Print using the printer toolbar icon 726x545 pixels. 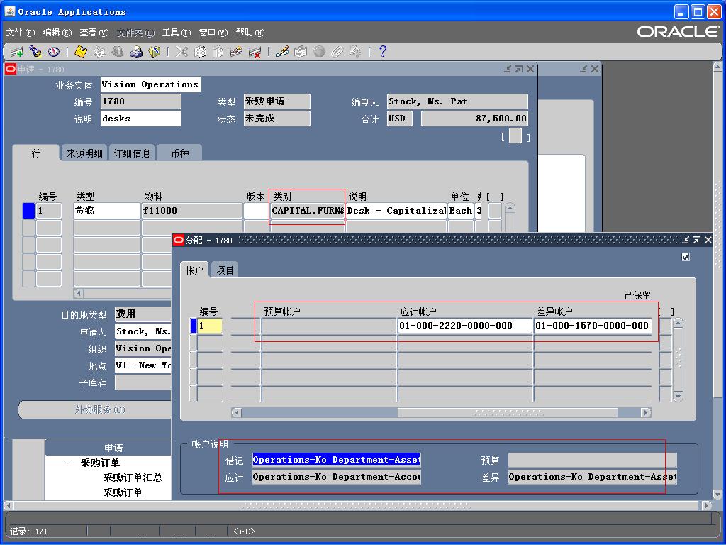click(136, 52)
